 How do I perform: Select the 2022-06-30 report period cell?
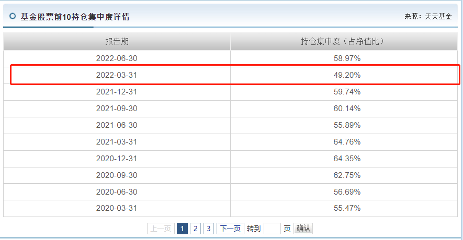(x=117, y=58)
